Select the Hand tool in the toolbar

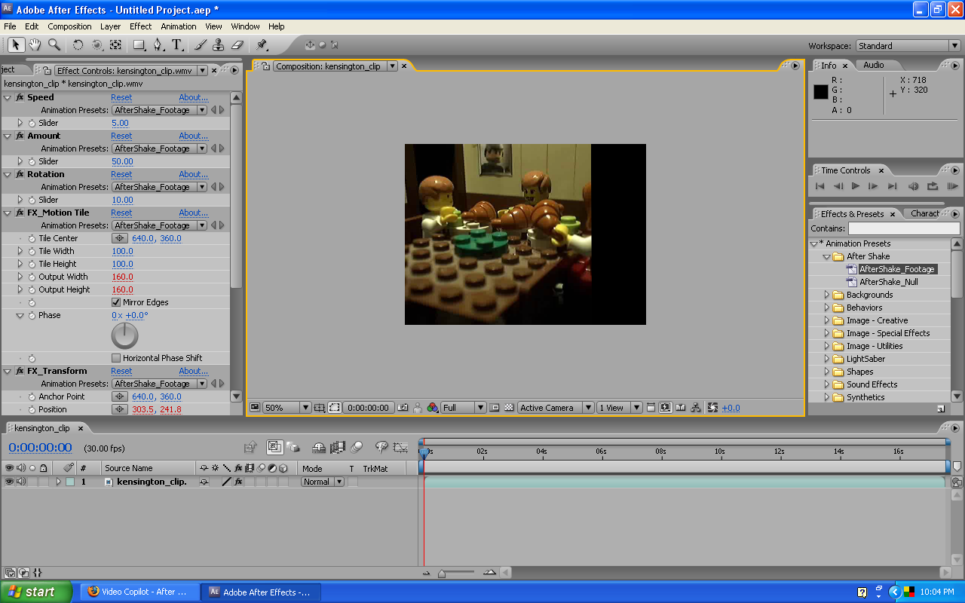coord(35,44)
